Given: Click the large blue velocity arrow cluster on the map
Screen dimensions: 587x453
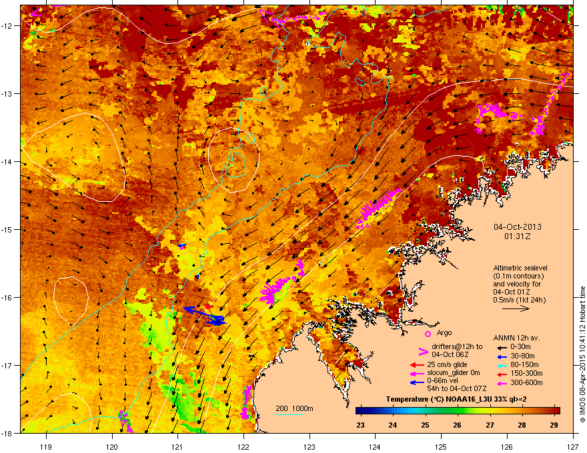Looking at the screenshot, I should coord(205,316).
